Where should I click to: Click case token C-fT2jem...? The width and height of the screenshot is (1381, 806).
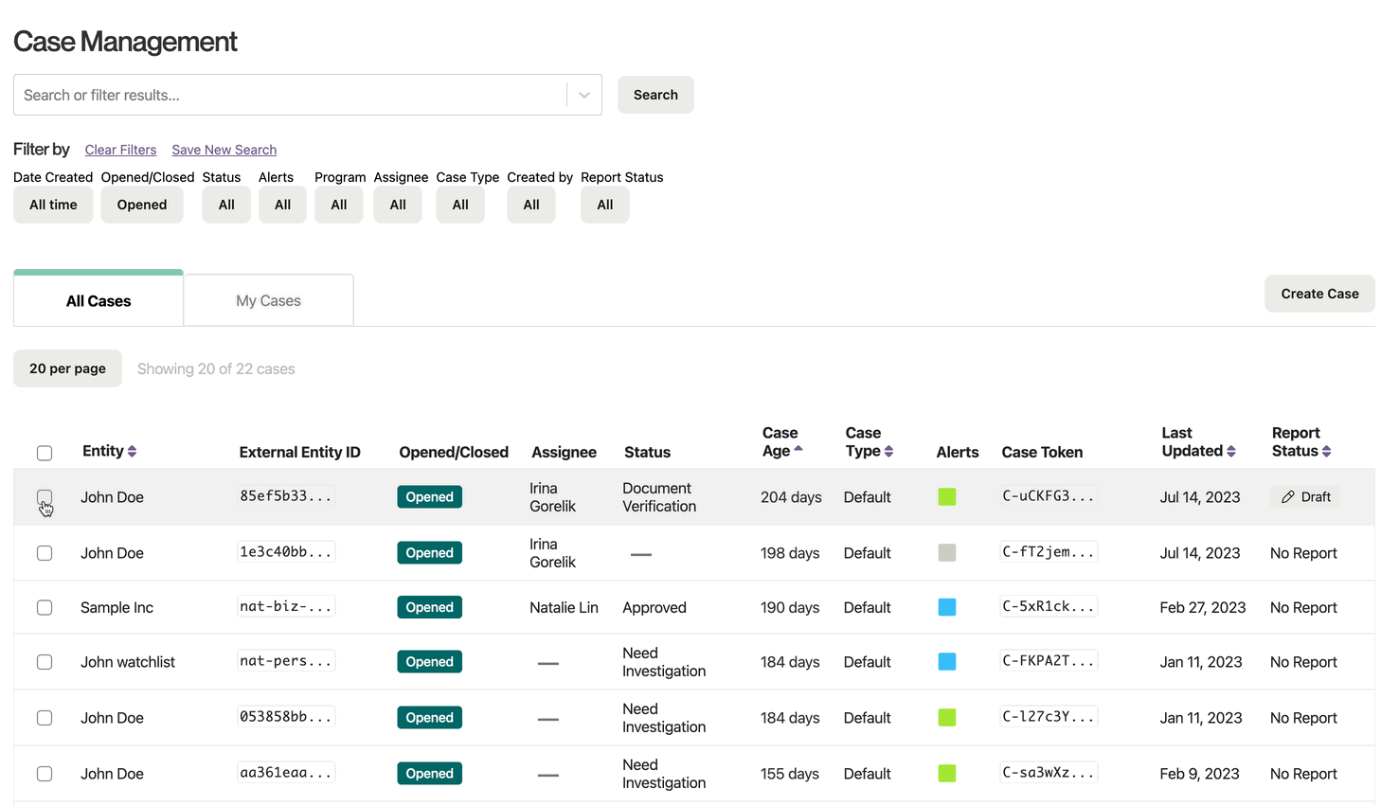click(1049, 551)
